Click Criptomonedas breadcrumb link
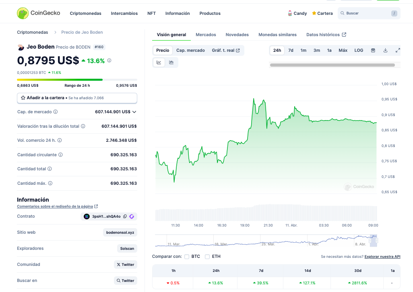Image resolution: width=413 pixels, height=292 pixels. [32, 32]
